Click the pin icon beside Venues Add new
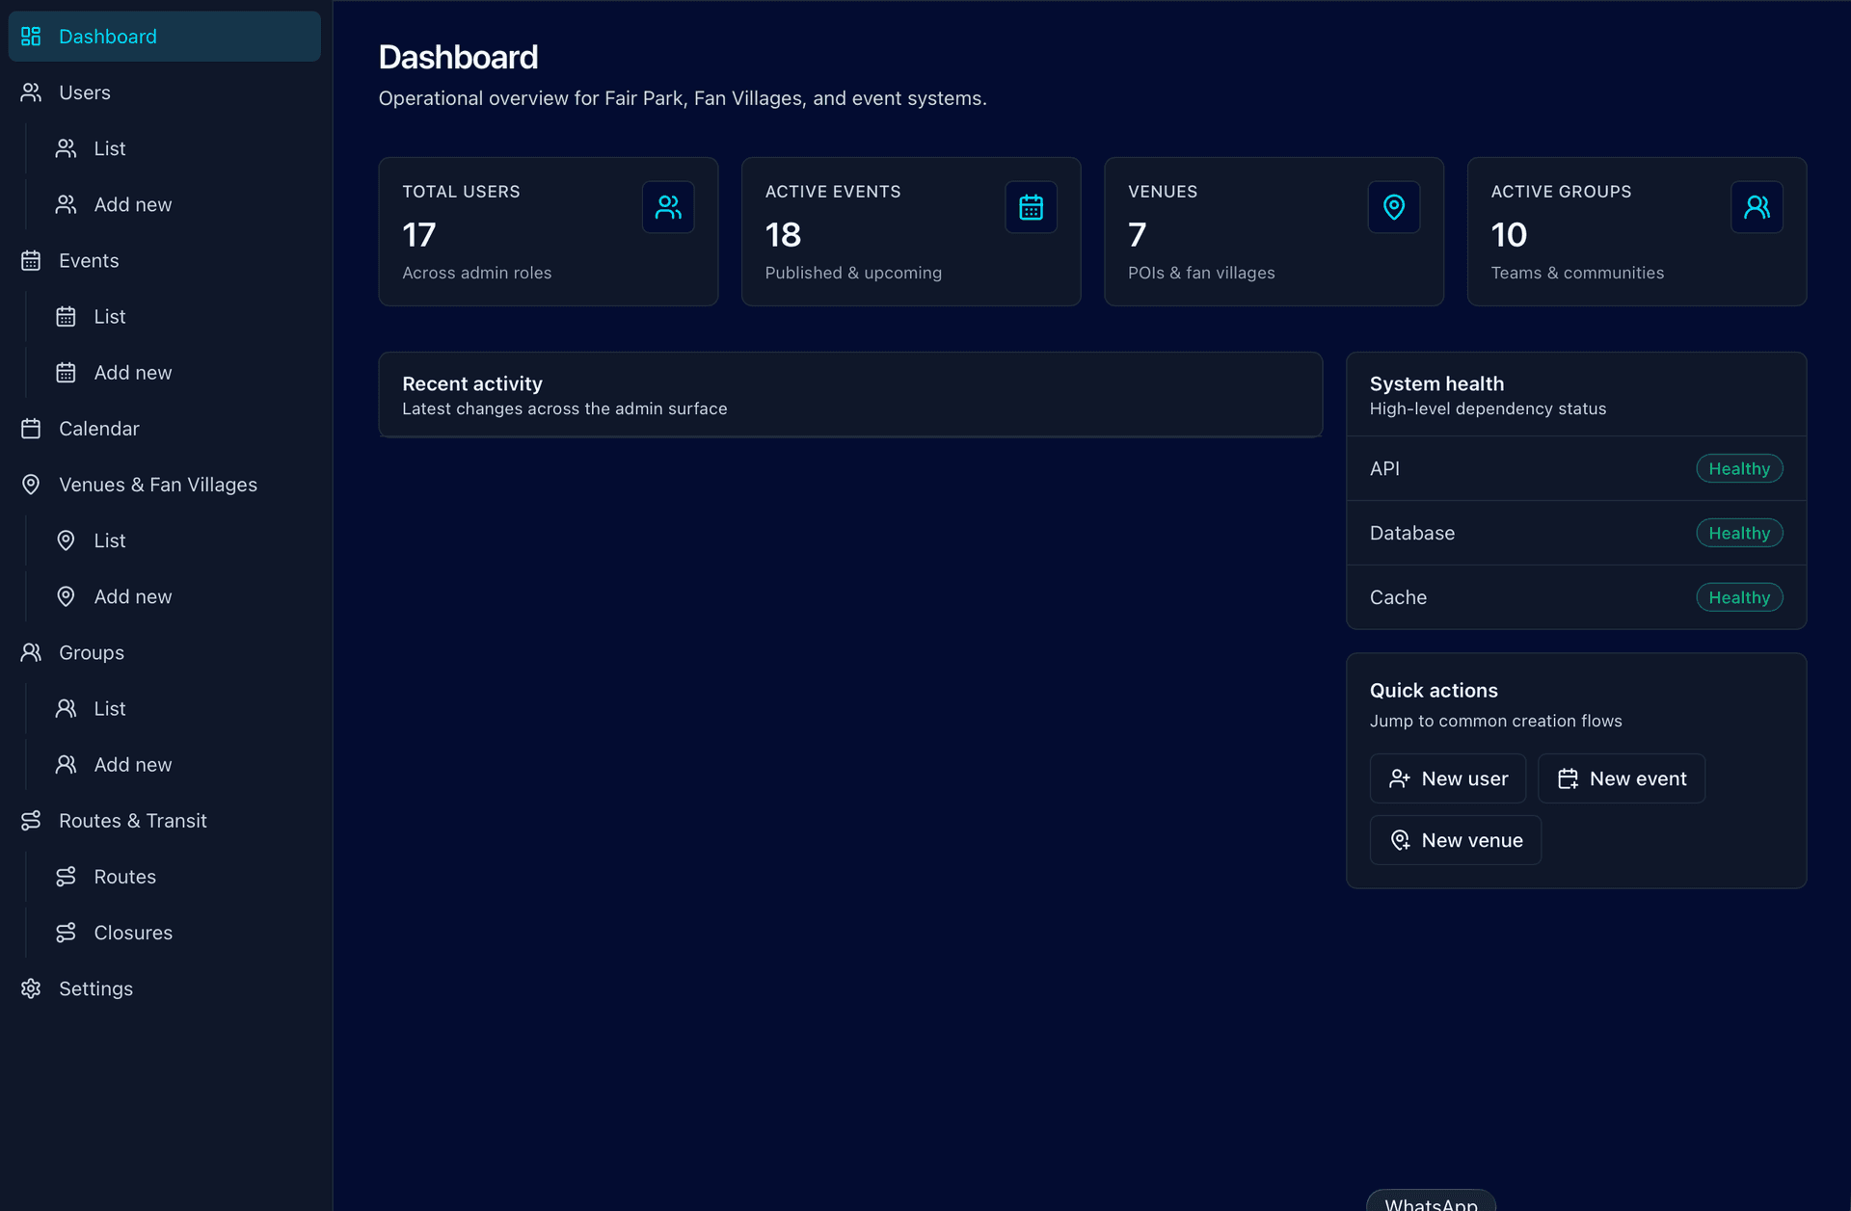This screenshot has height=1211, width=1851. point(66,596)
